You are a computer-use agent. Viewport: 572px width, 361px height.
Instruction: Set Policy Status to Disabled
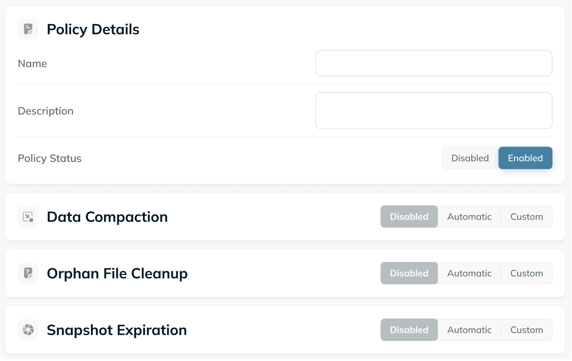[470, 158]
